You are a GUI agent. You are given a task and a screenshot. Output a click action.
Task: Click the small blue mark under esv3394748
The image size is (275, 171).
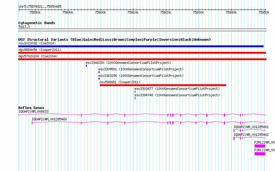(135, 98)
